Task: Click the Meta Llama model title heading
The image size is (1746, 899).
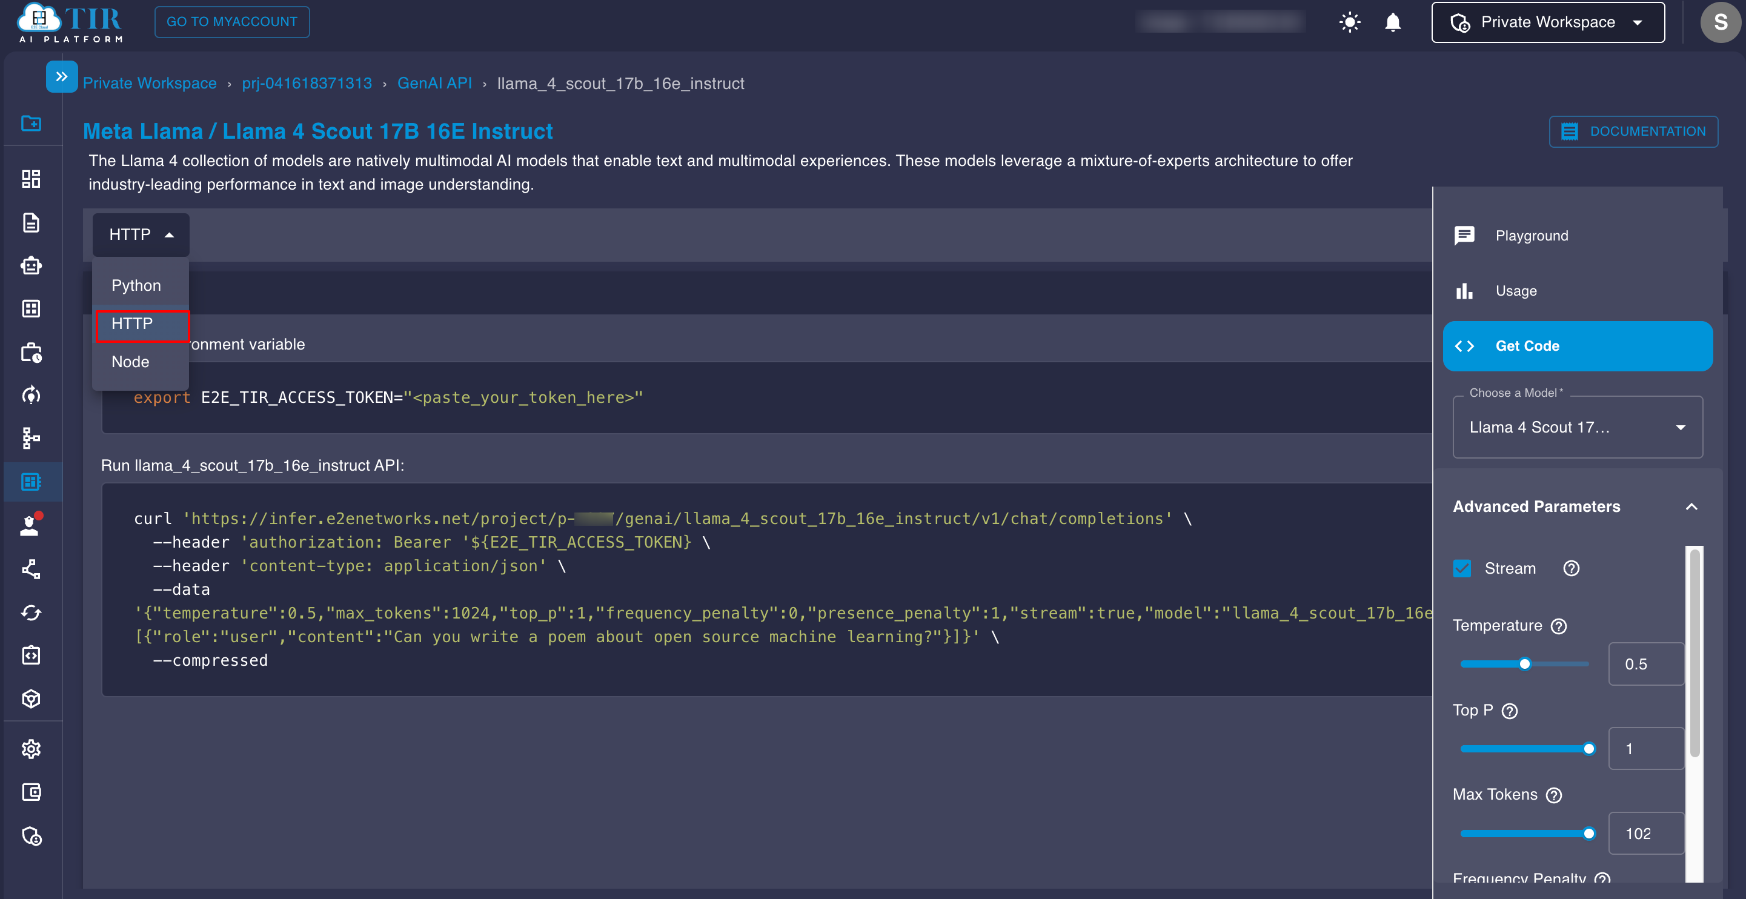Action: coord(318,131)
